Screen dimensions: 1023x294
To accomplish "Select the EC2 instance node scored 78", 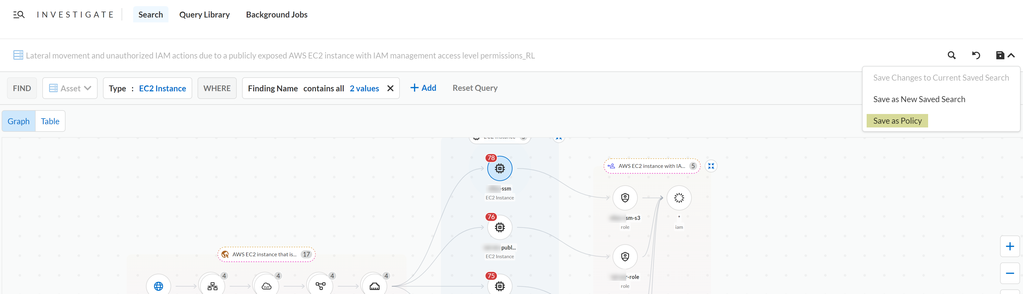I will [500, 168].
